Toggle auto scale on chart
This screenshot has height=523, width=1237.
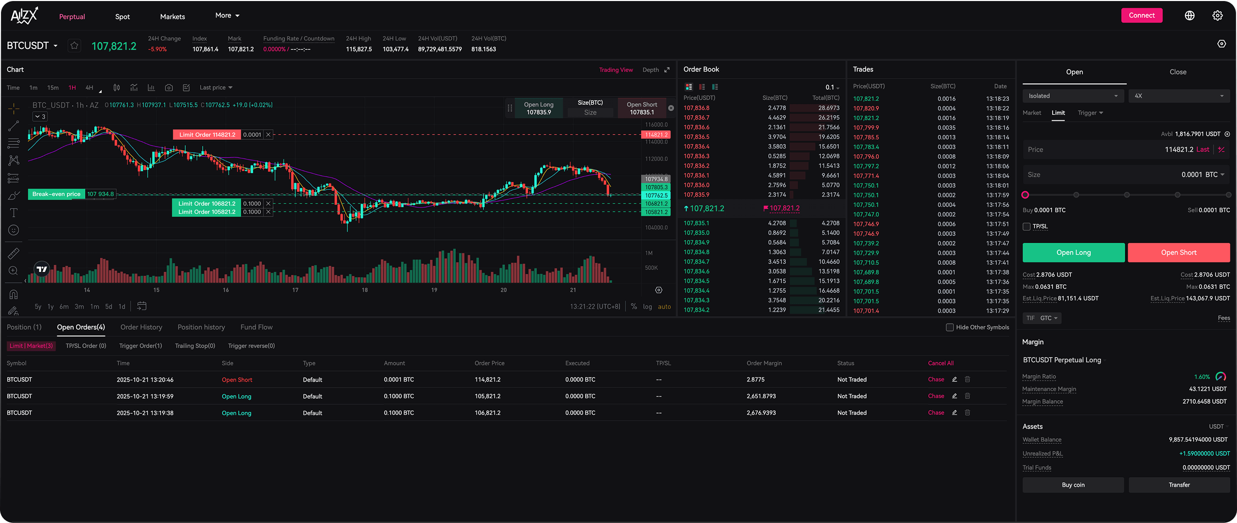(x=664, y=307)
